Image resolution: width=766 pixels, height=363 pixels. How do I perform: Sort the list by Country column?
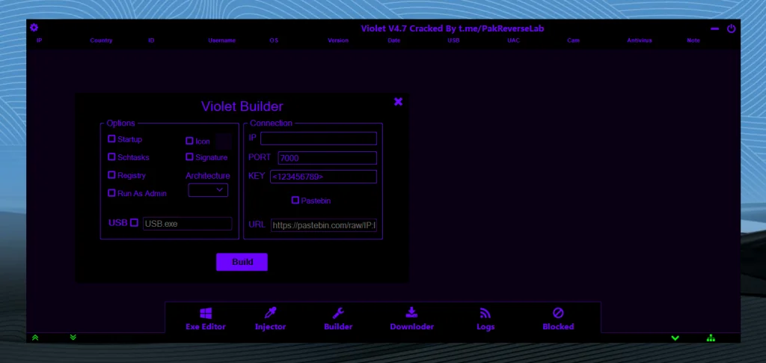[101, 40]
